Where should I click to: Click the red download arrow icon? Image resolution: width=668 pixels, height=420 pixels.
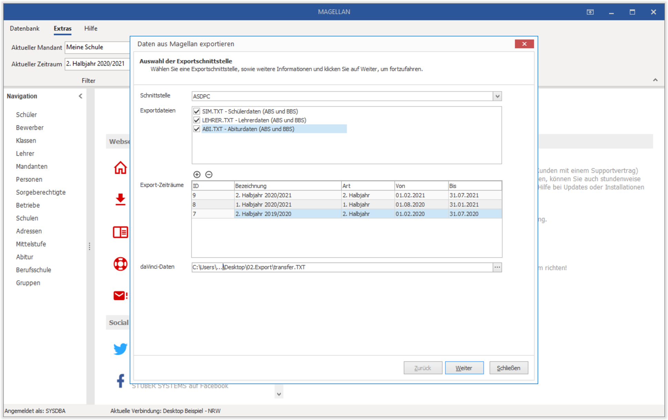click(120, 199)
